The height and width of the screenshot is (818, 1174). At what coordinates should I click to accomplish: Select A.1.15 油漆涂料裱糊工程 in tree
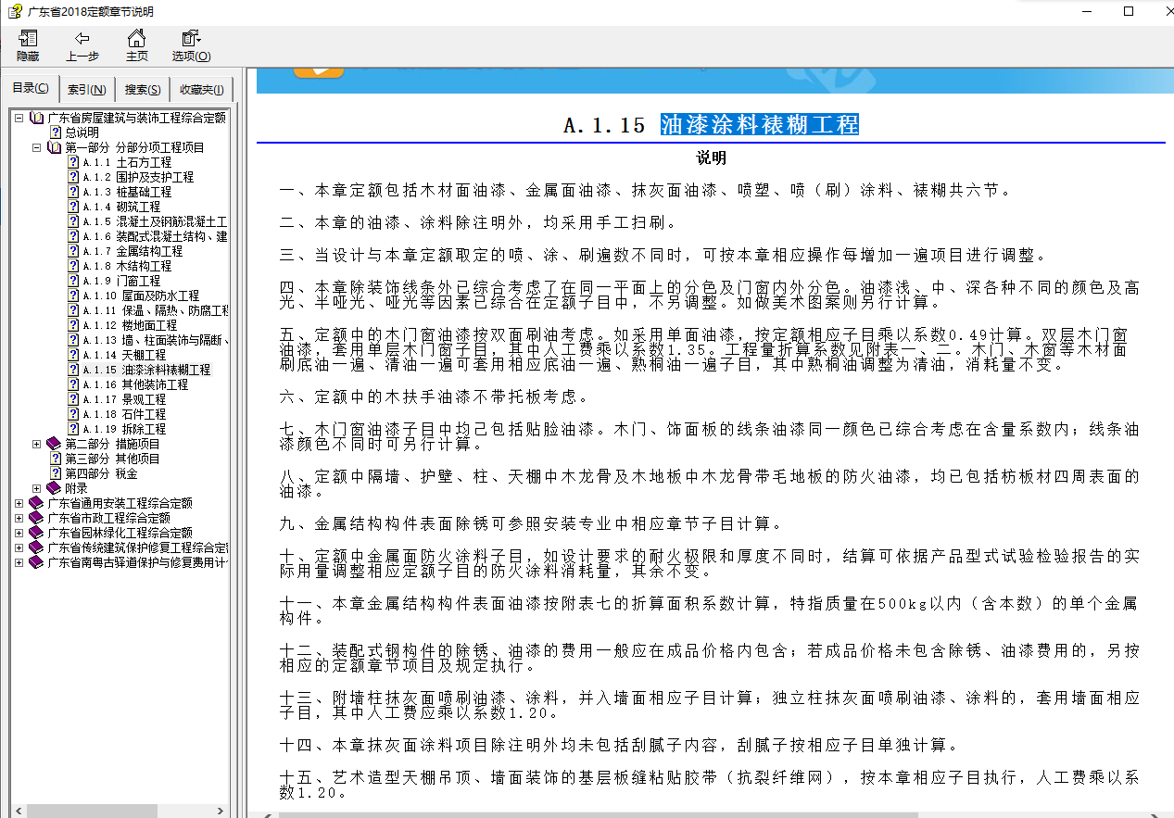point(146,370)
